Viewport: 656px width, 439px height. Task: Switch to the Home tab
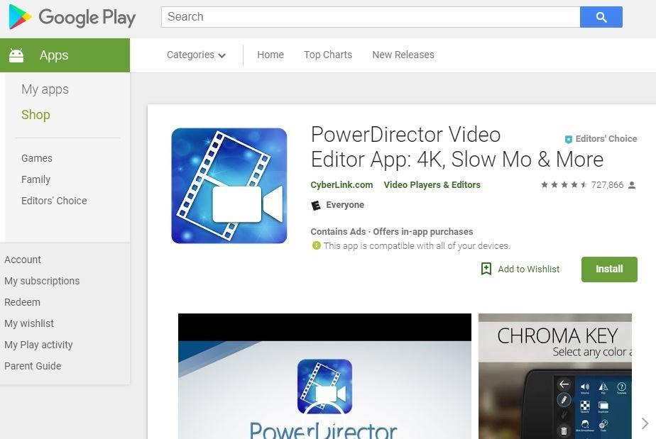[x=270, y=55]
